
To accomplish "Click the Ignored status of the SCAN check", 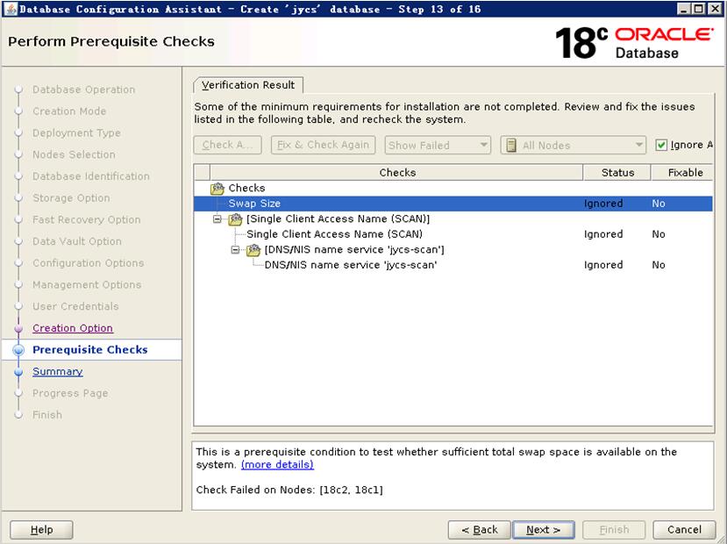I will pyautogui.click(x=603, y=234).
